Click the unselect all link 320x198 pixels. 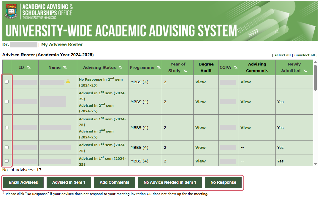coord(305,55)
